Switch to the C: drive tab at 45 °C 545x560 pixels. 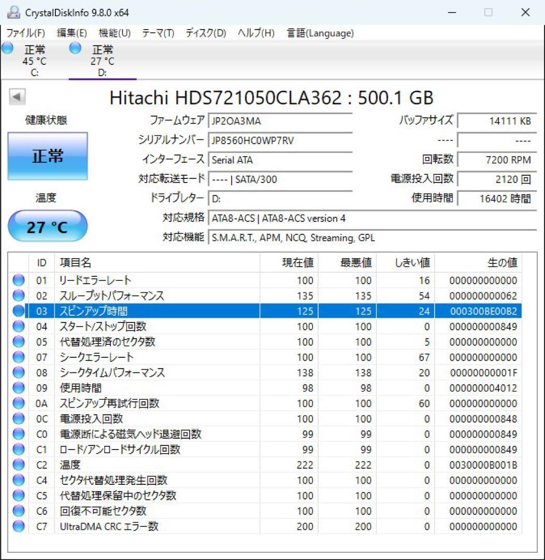click(x=34, y=61)
